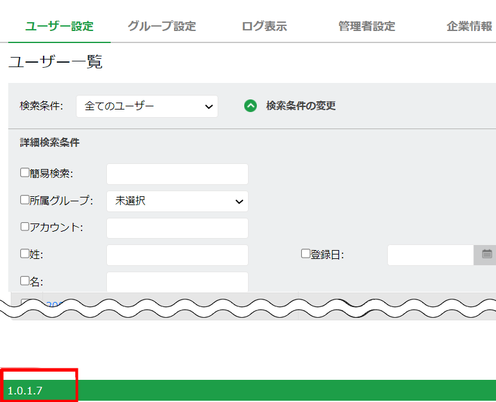Go to the 管理者設定 tab

[x=367, y=27]
